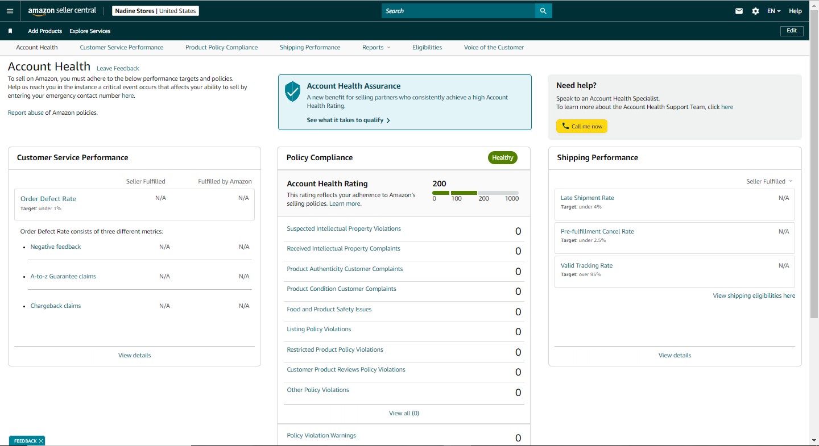Open the Order Defect Rate link
This screenshot has width=819, height=446.
[x=48, y=199]
